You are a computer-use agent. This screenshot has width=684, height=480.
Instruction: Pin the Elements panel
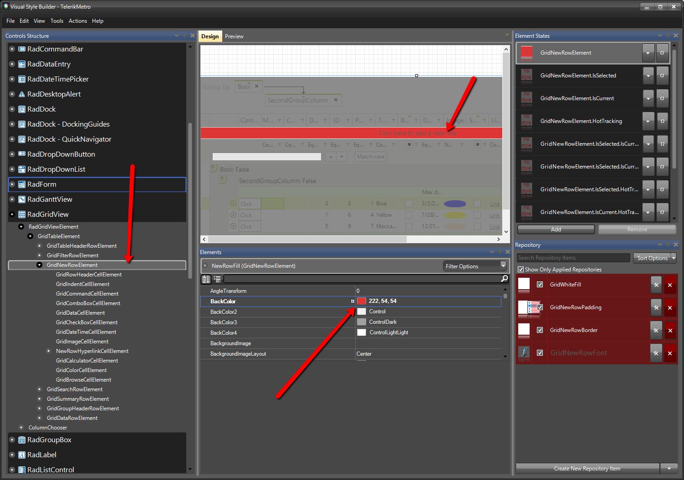[500, 252]
